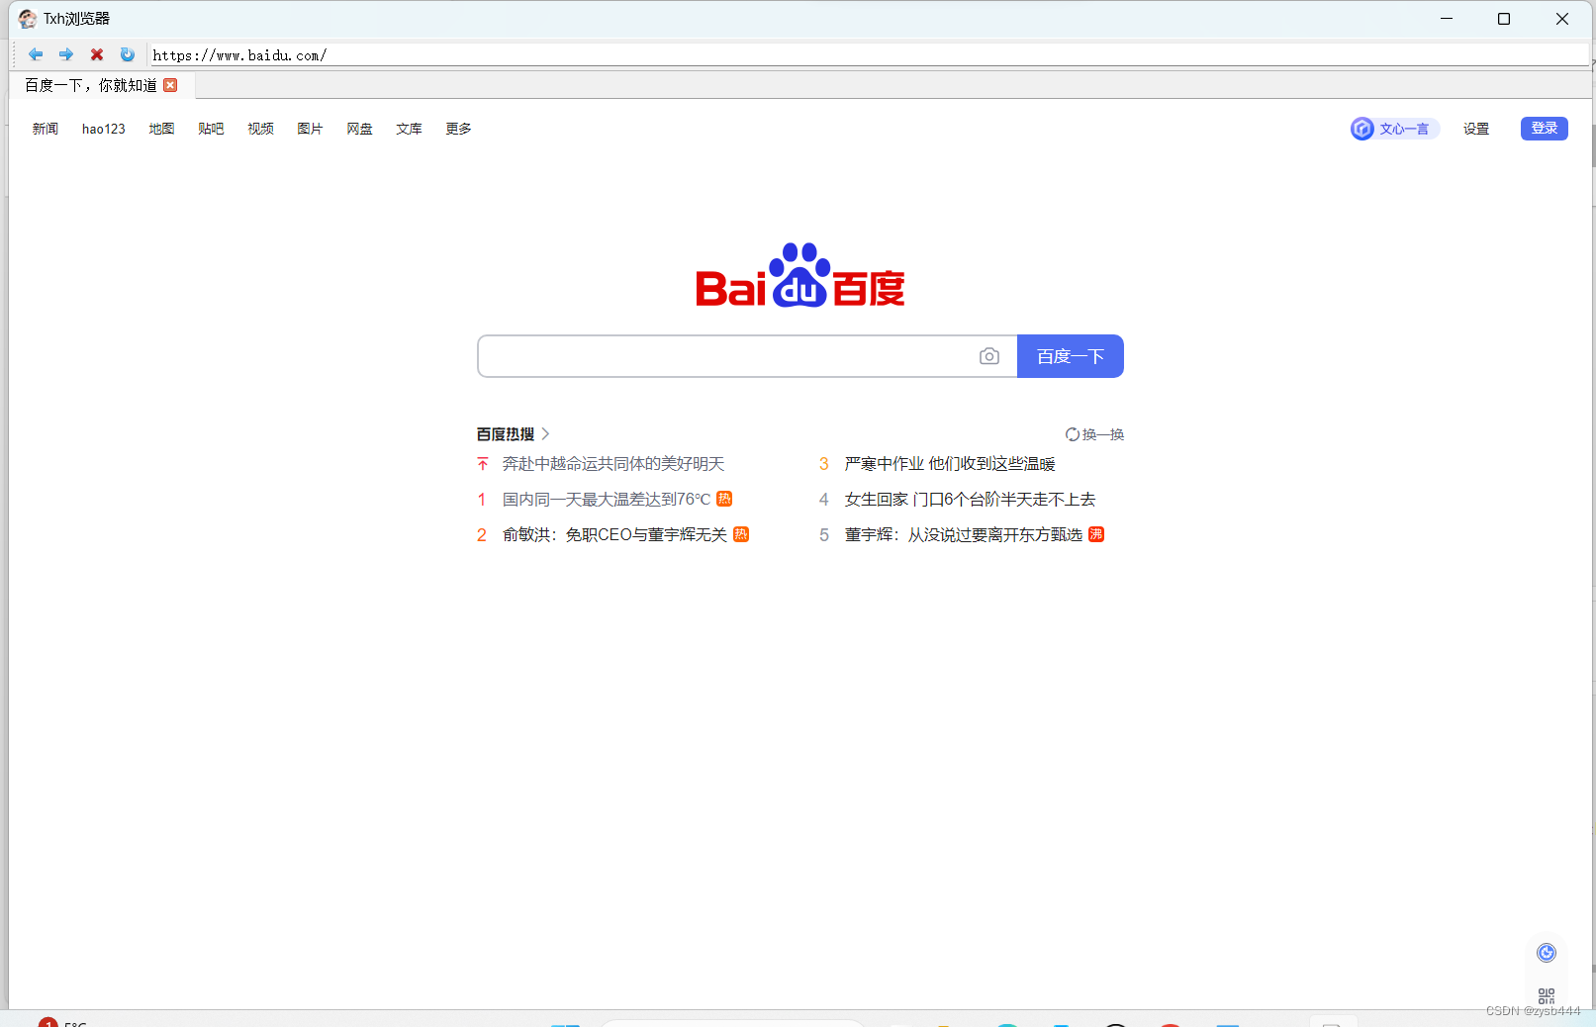Open the 地图 link
This screenshot has width=1596, height=1027.
[x=161, y=129]
